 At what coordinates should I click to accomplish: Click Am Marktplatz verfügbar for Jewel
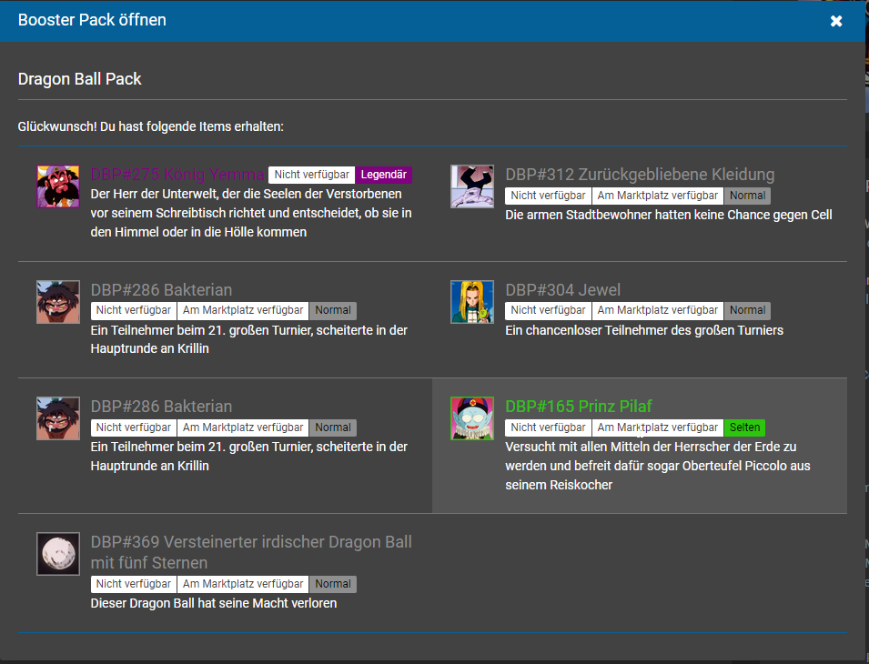(657, 311)
